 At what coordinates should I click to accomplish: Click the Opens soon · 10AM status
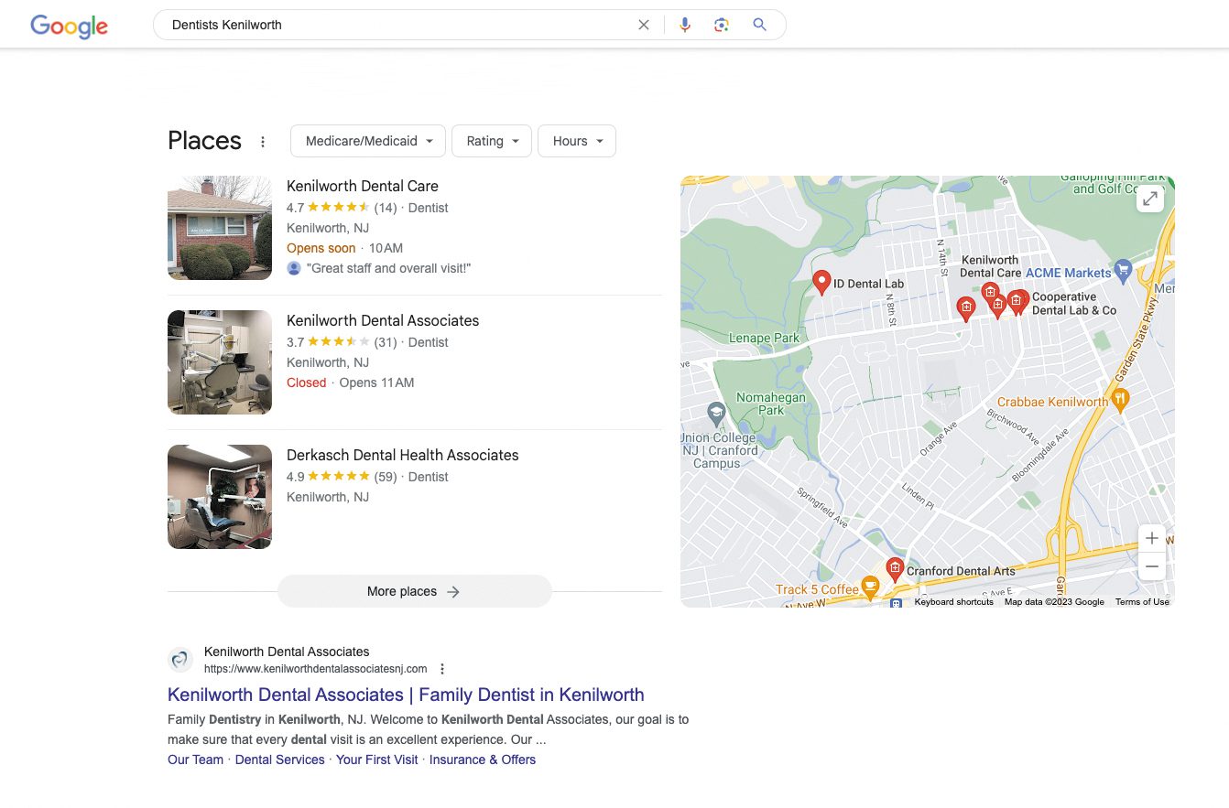(344, 248)
